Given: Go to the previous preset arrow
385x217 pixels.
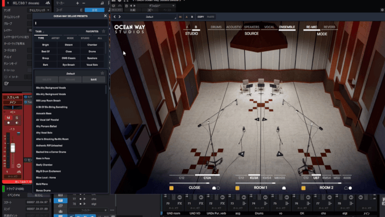Looking at the screenshot, I should [114, 17].
